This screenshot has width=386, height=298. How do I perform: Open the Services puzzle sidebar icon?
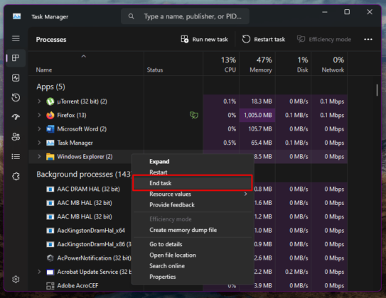click(16, 176)
